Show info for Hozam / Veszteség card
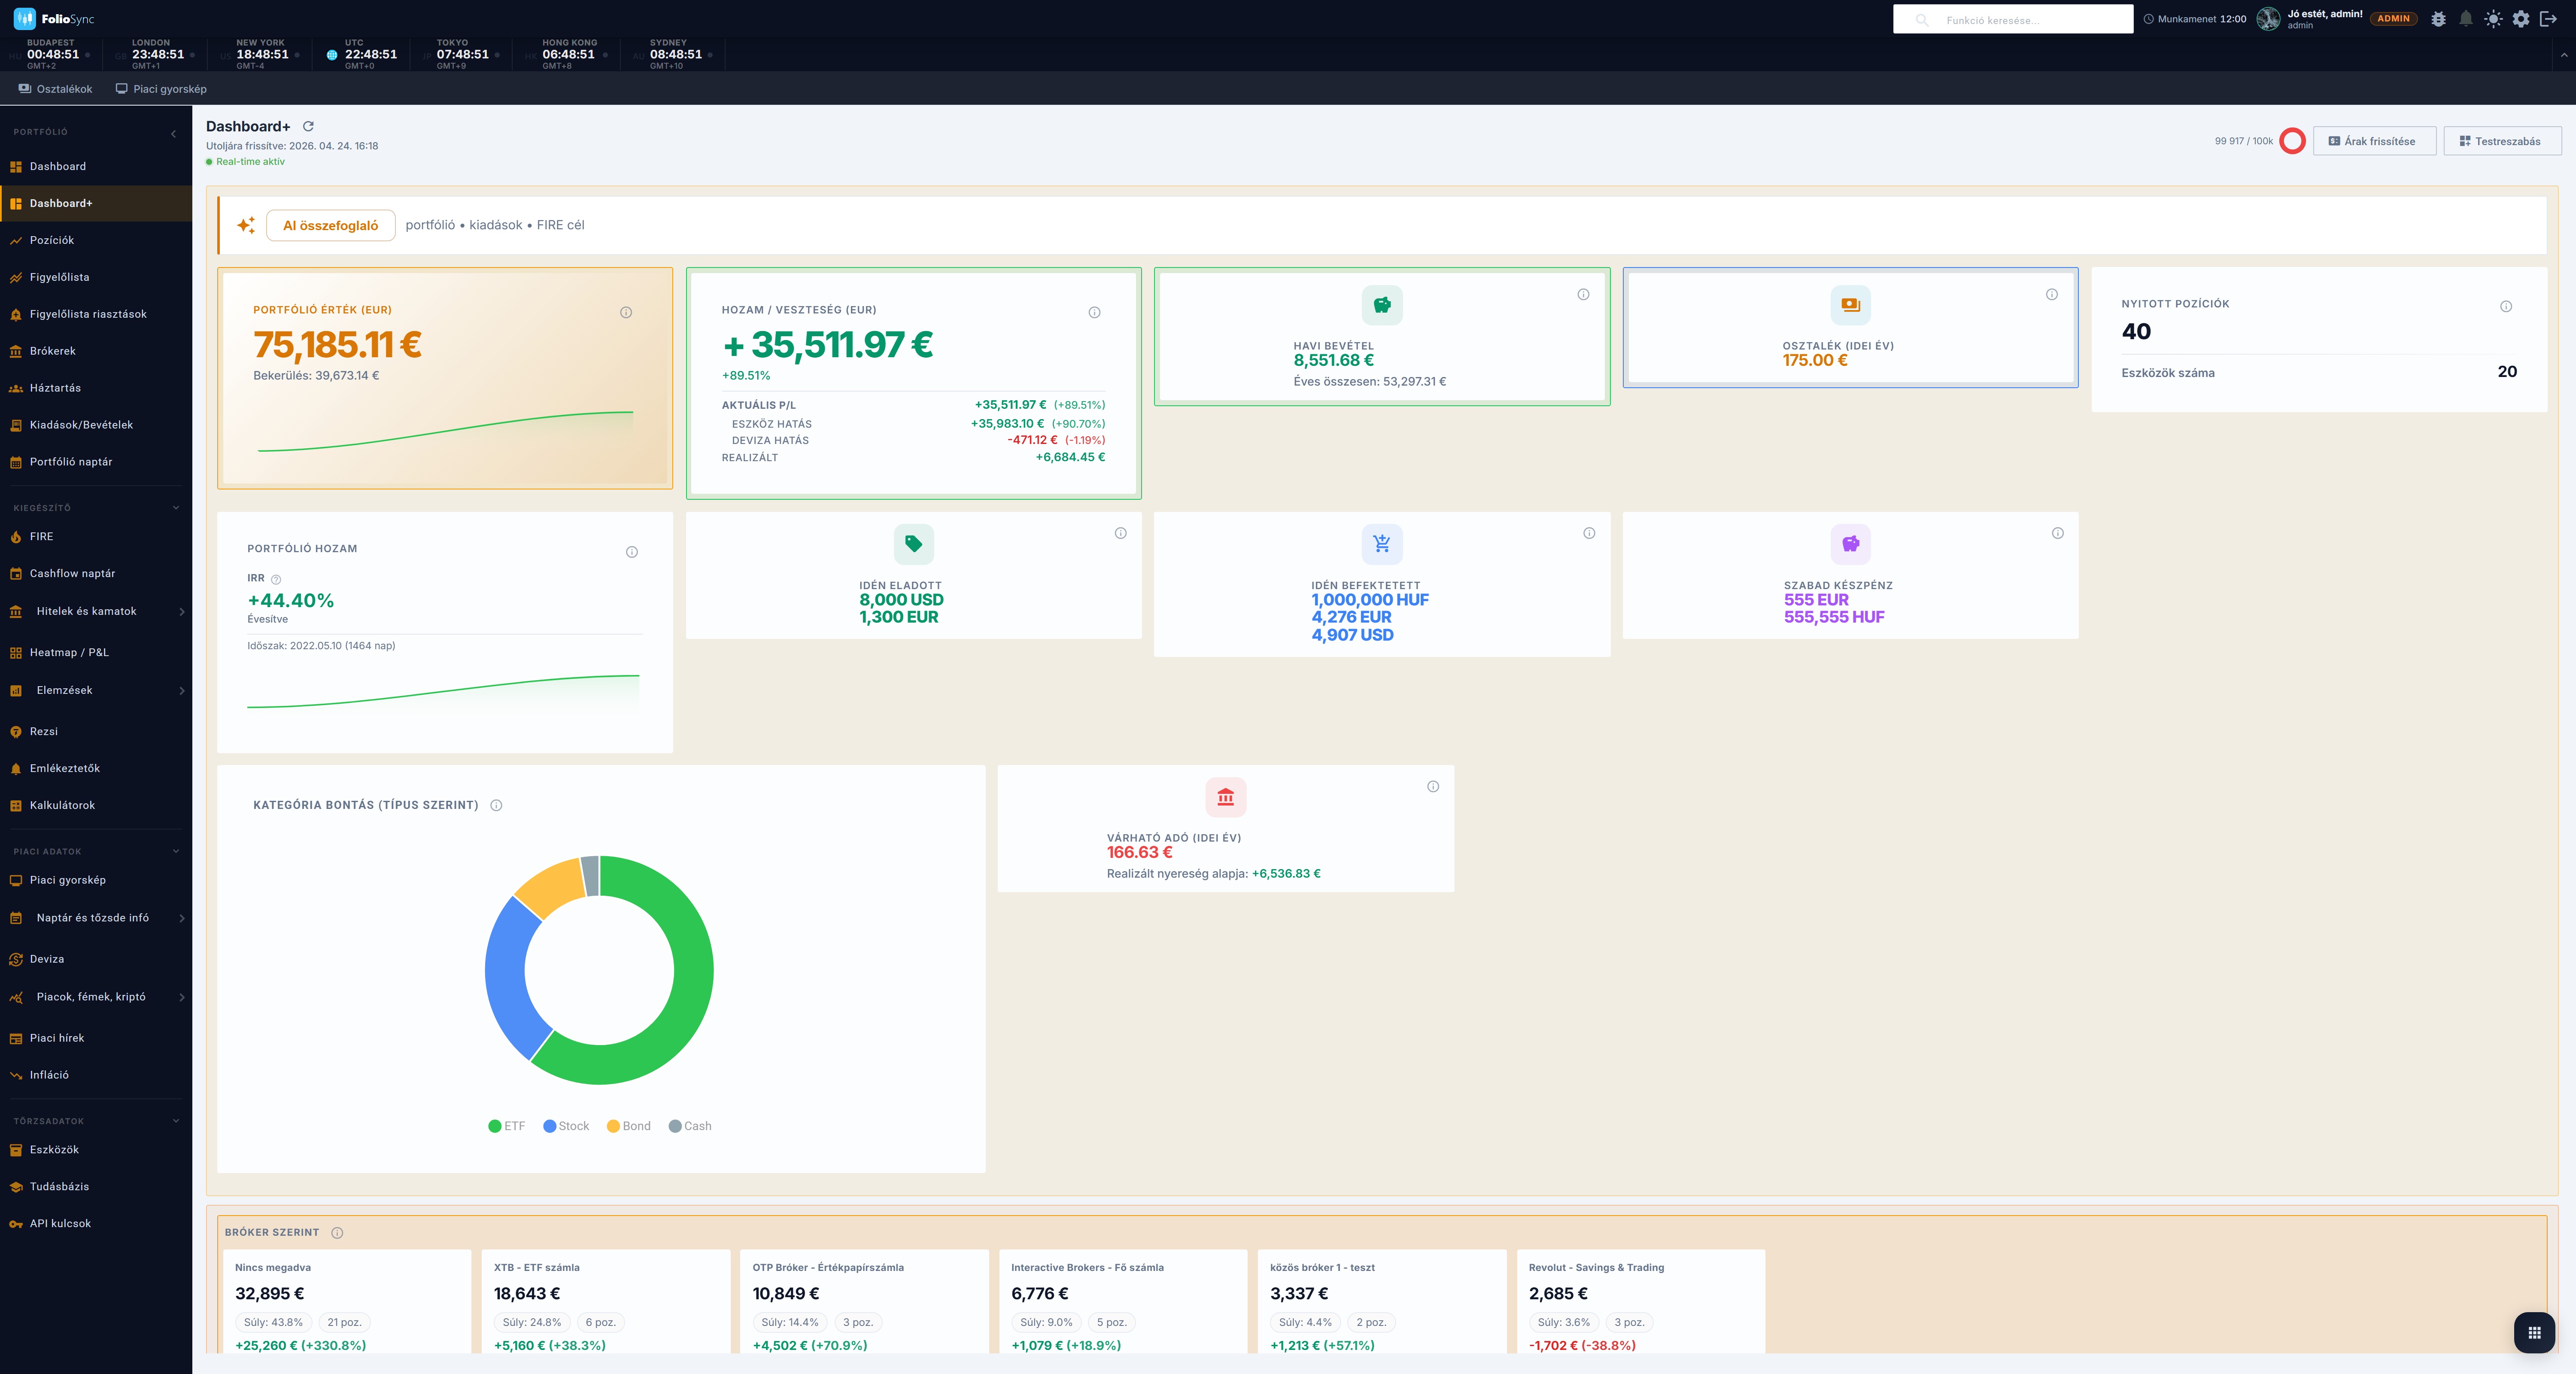 (x=1094, y=312)
